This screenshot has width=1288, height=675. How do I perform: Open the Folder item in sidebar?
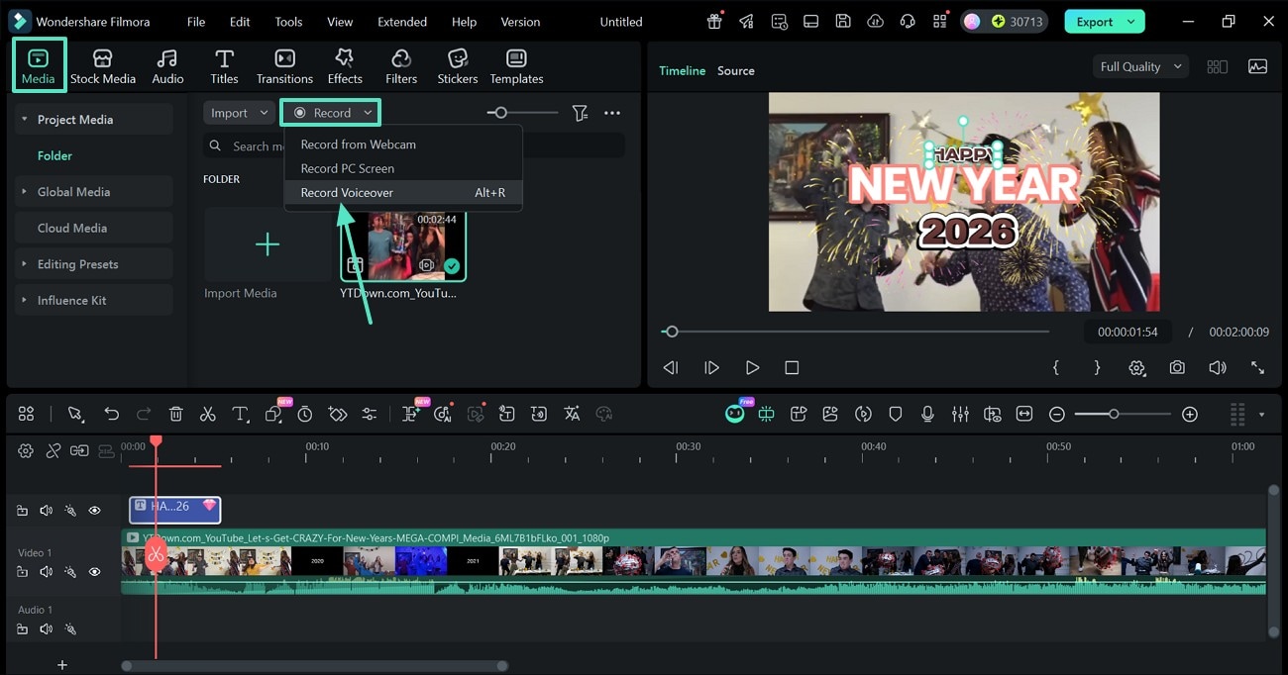[54, 155]
